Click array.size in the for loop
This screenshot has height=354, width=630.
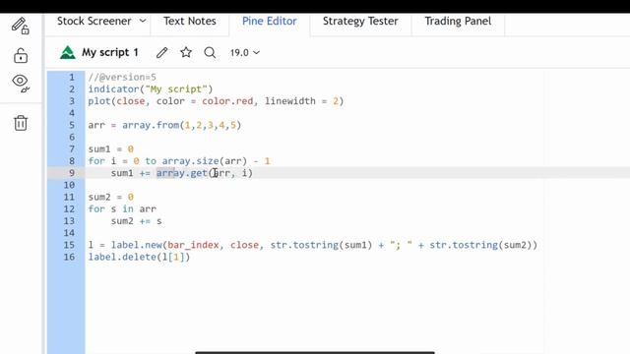click(190, 161)
